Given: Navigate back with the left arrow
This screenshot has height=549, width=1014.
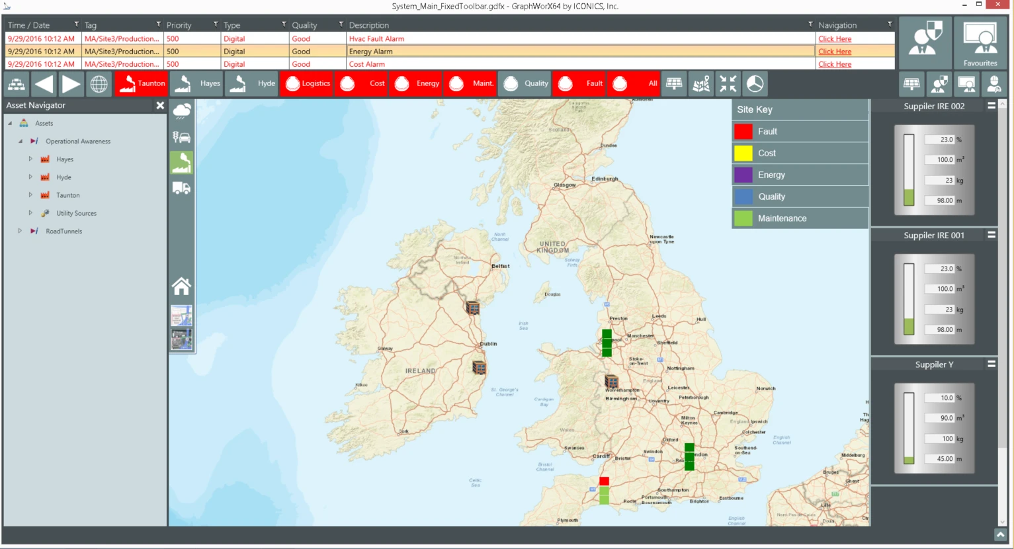Looking at the screenshot, I should pyautogui.click(x=44, y=84).
